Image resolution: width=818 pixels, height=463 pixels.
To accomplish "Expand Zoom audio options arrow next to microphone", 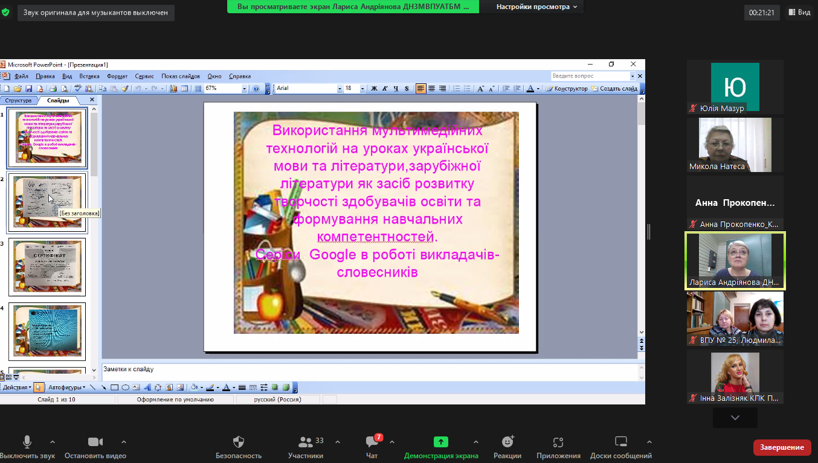I will point(52,441).
